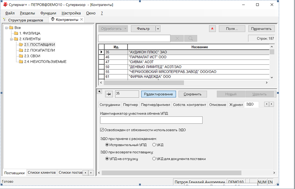This screenshot has height=189, width=295.
Task: Click the table horizontal scrollbar right arrow
Action: 267,83
